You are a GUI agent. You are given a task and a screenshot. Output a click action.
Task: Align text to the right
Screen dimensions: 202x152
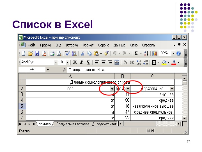pyautogui.click(x=110, y=62)
